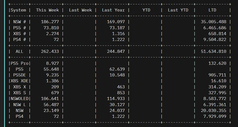238x127 pixels.
Task: Click the "LTD" column header
Action: [x=212, y=10]
